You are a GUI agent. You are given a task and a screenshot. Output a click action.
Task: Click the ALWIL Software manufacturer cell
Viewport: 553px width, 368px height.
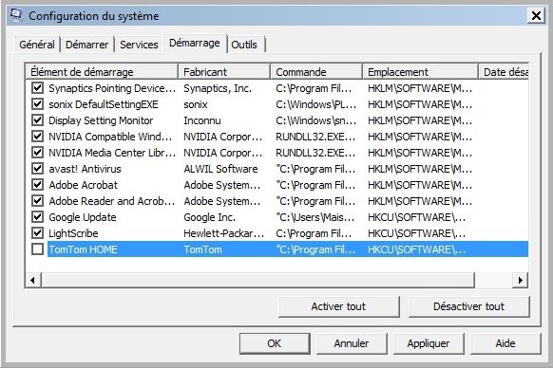click(220, 169)
